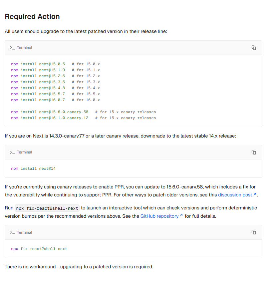The width and height of the screenshot is (265, 285).
Task: Click the terminal prompt icon in first block
Action: coord(12,48)
